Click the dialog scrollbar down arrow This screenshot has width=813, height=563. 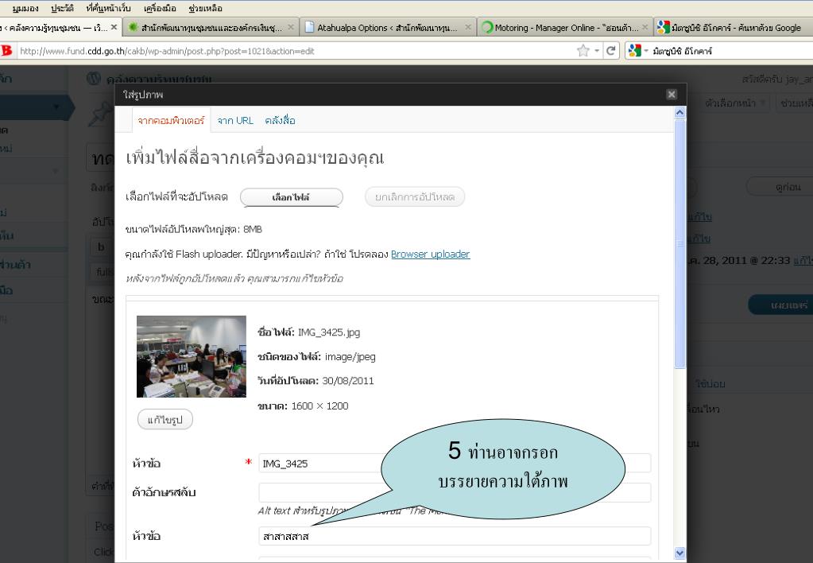click(679, 553)
